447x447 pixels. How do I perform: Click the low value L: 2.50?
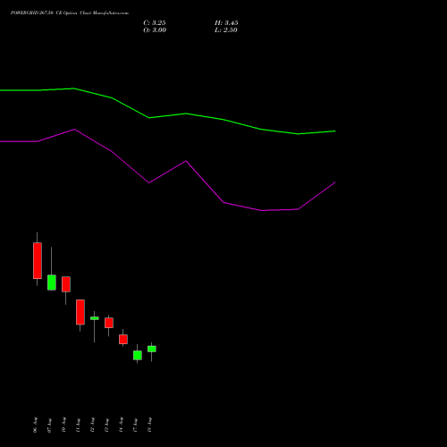point(226,30)
